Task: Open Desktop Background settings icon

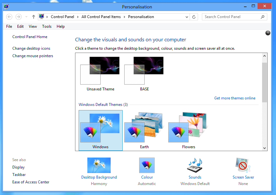Action: point(99,165)
